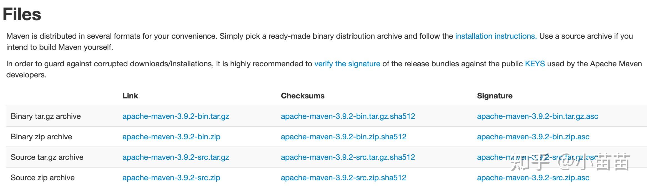This screenshot has height=188, width=647.
Task: Click the Checksums column header
Action: coord(303,96)
